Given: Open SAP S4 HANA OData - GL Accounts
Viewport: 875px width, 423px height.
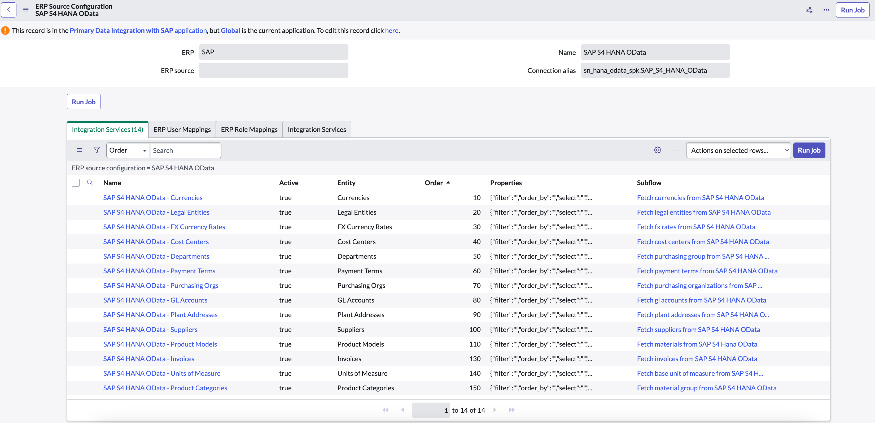Looking at the screenshot, I should click(155, 300).
